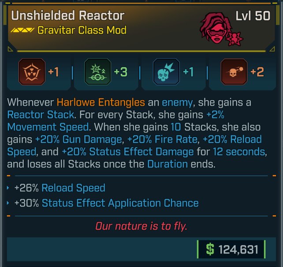Click the Reactor Stack keyword
This screenshot has width=283, height=267.
click(x=41, y=115)
